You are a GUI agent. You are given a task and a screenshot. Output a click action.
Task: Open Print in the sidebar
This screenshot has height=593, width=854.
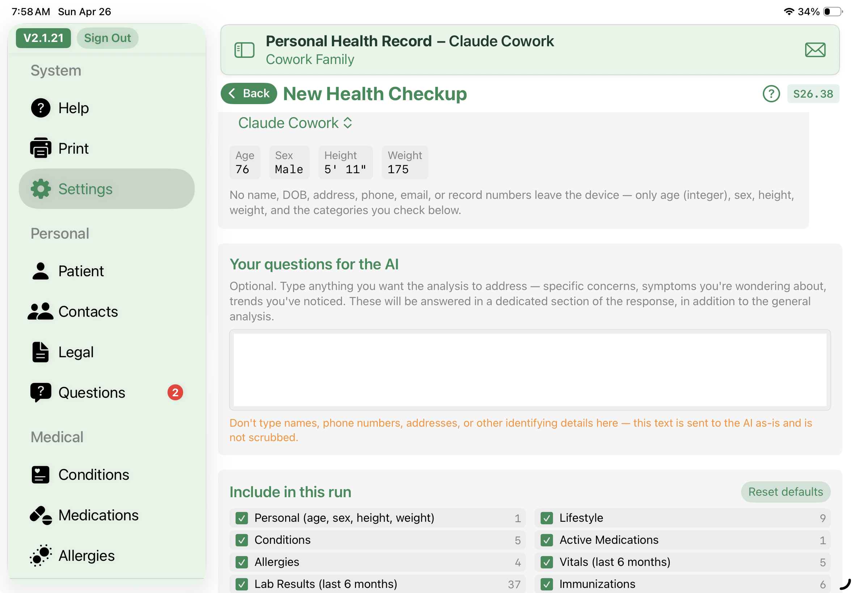point(107,148)
